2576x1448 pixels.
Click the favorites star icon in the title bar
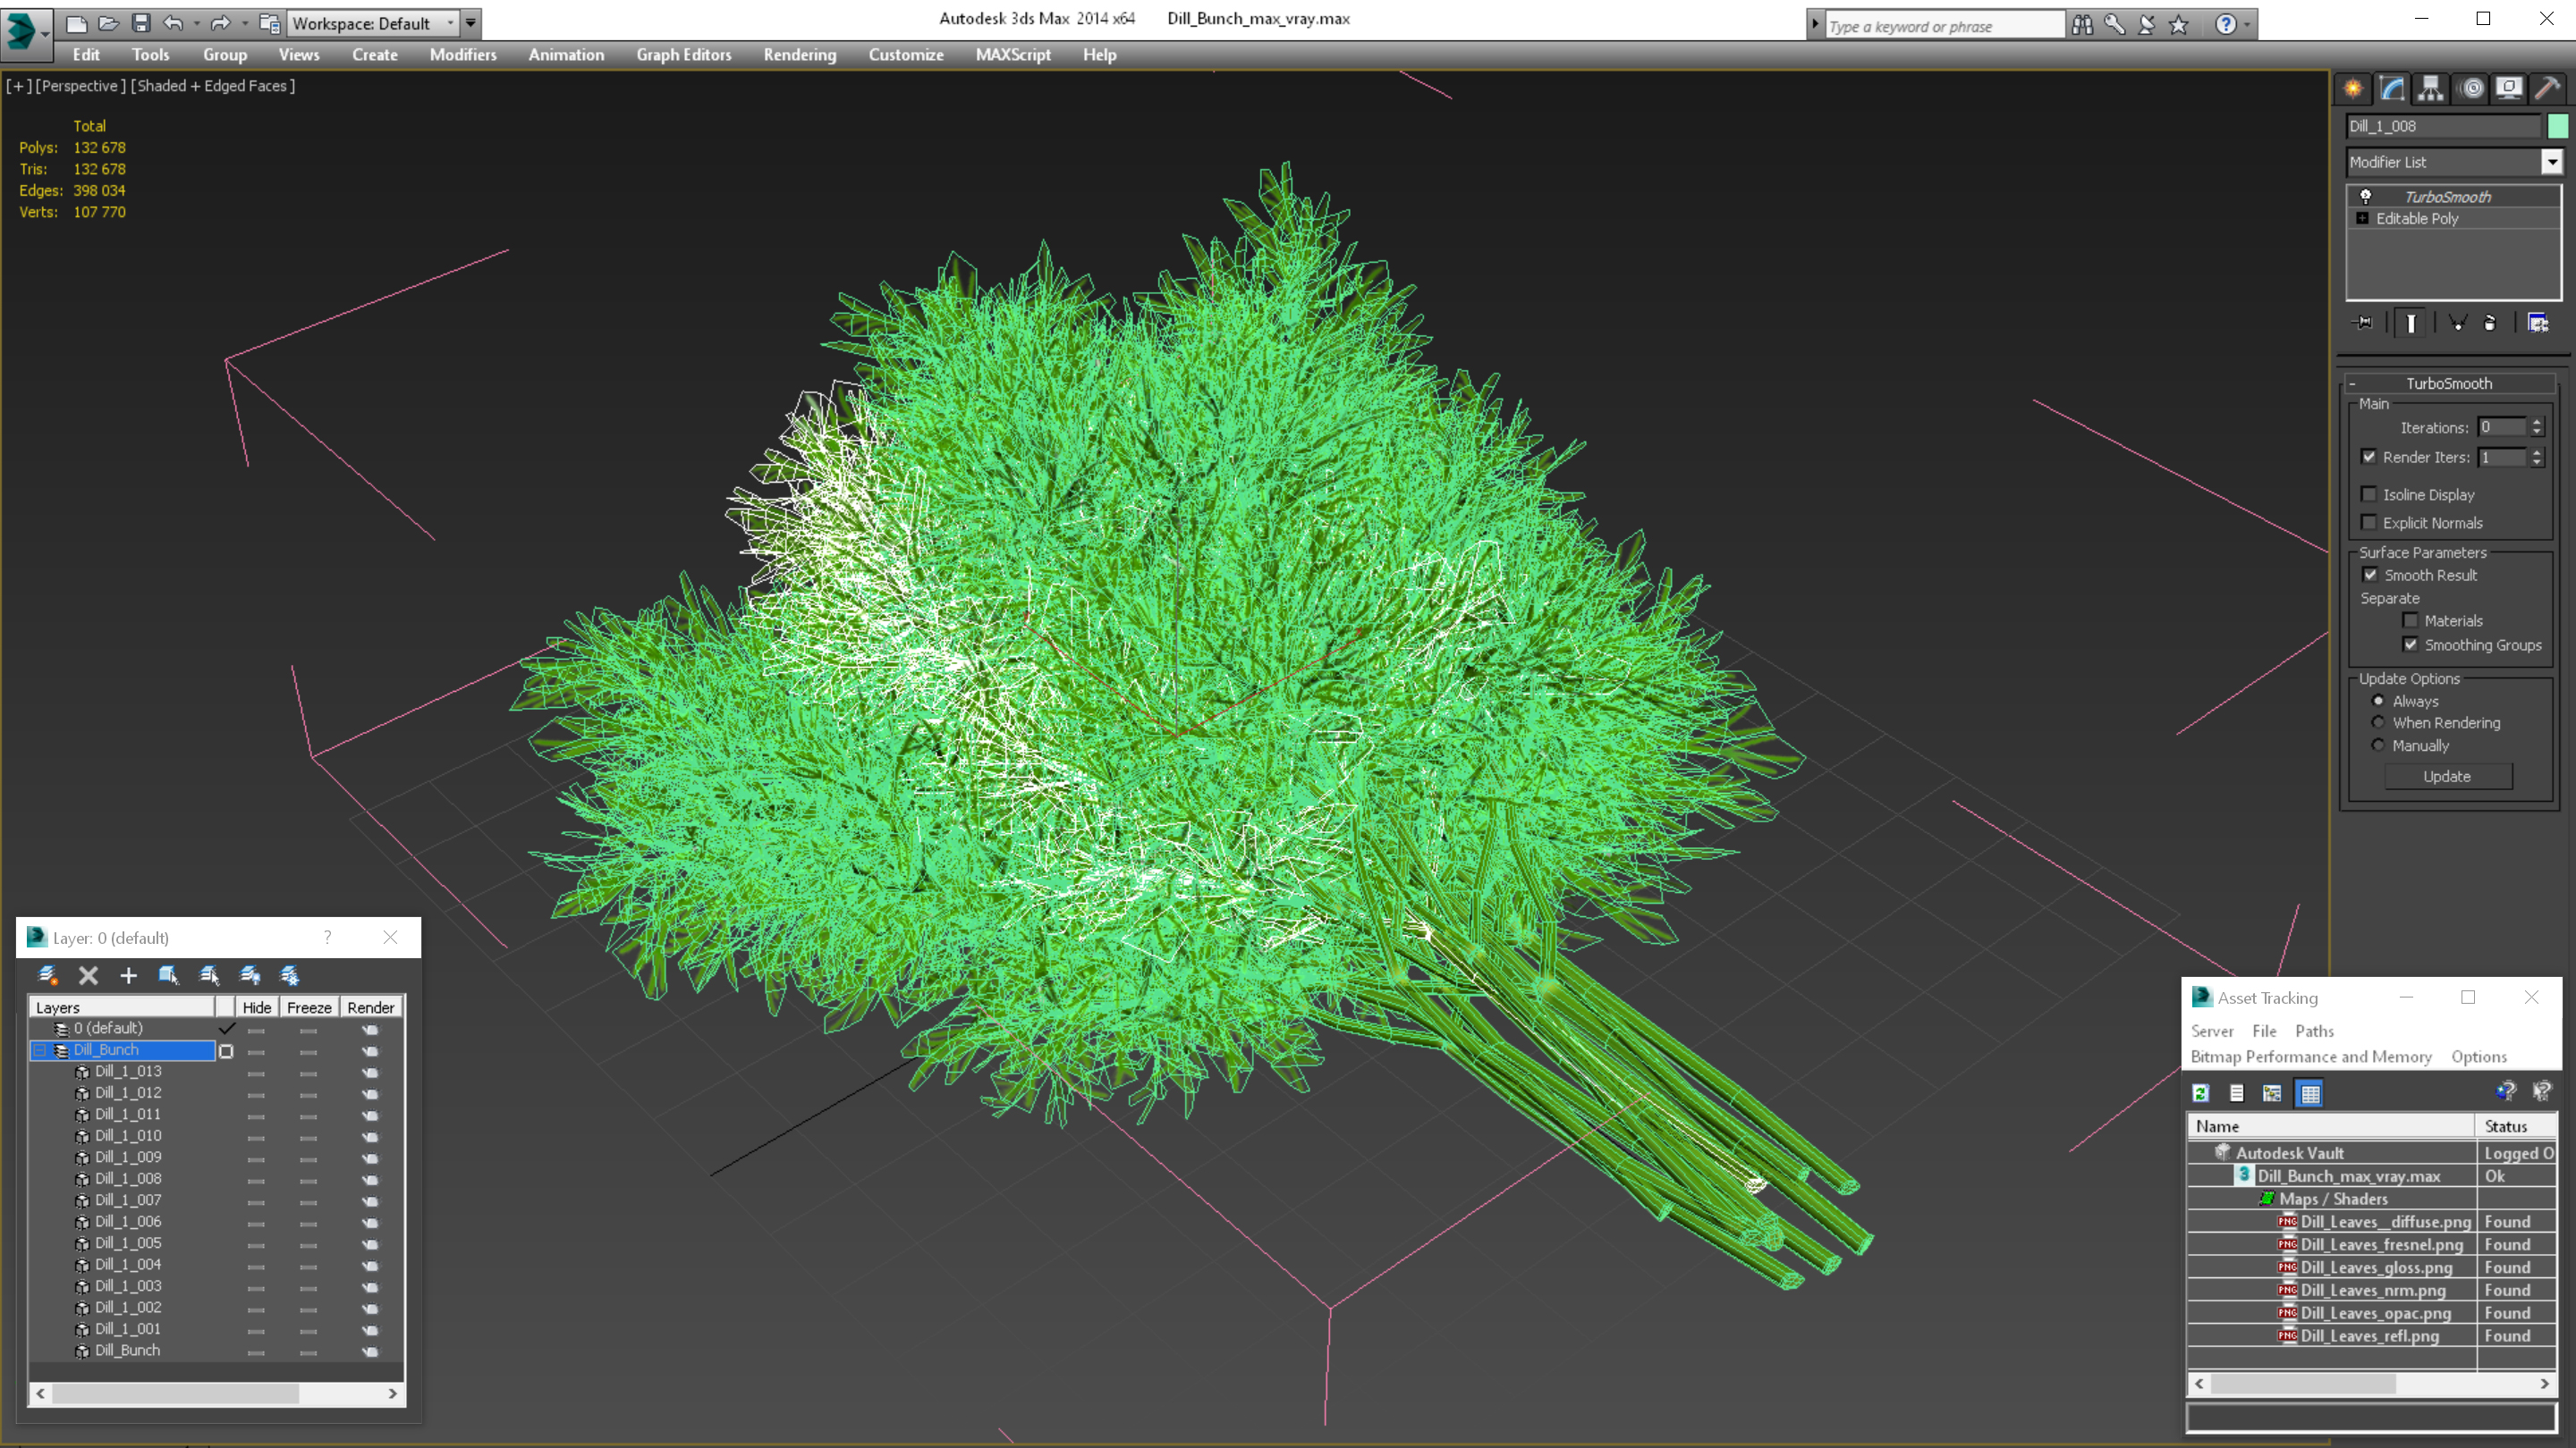pos(2179,24)
